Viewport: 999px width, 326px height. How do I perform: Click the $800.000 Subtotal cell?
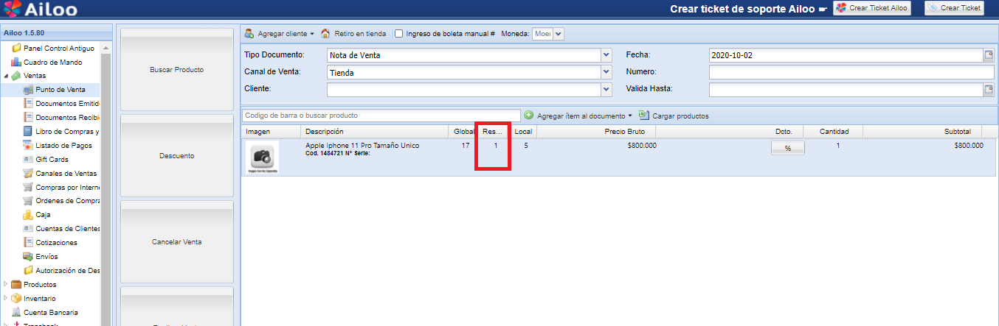(969, 146)
